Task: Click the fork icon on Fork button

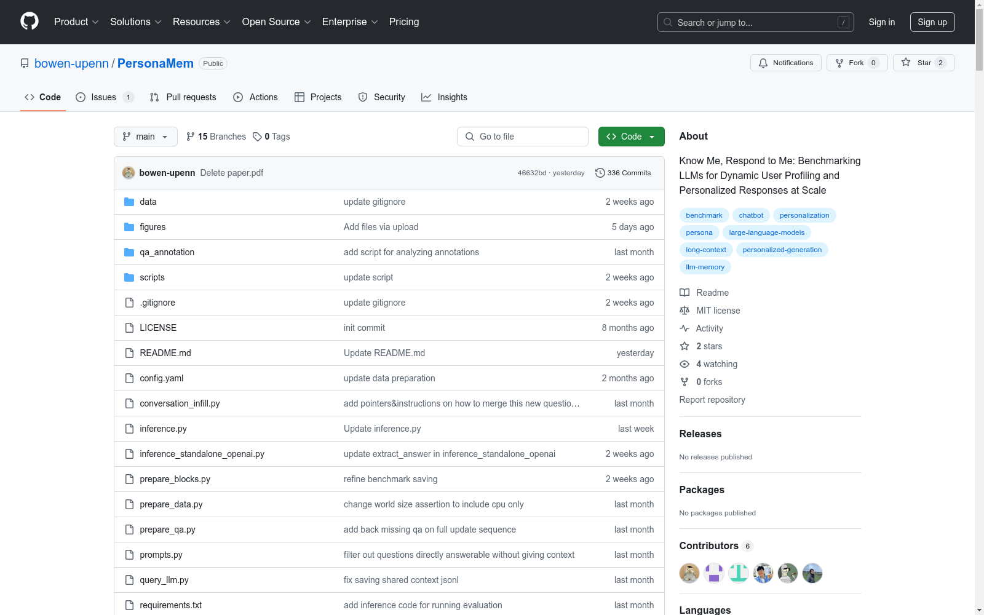Action: (x=839, y=63)
